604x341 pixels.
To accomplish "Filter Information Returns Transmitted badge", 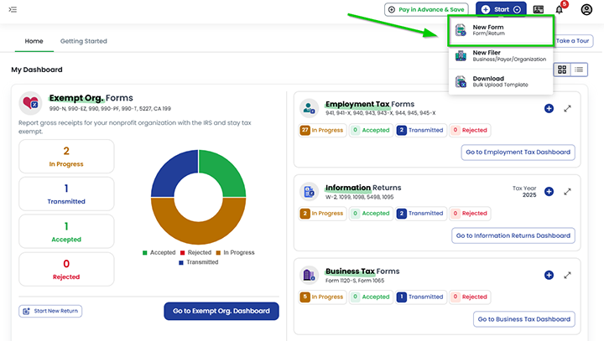I will click(420, 213).
